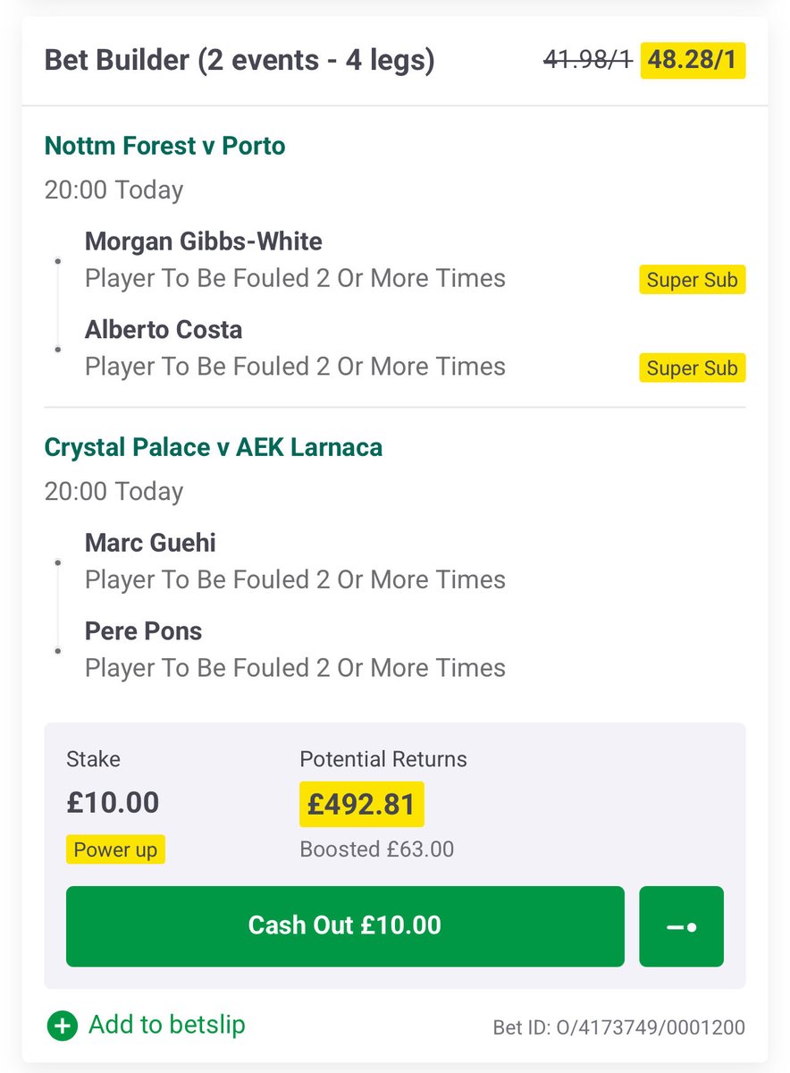Cash out the bet for £10.00

click(345, 926)
